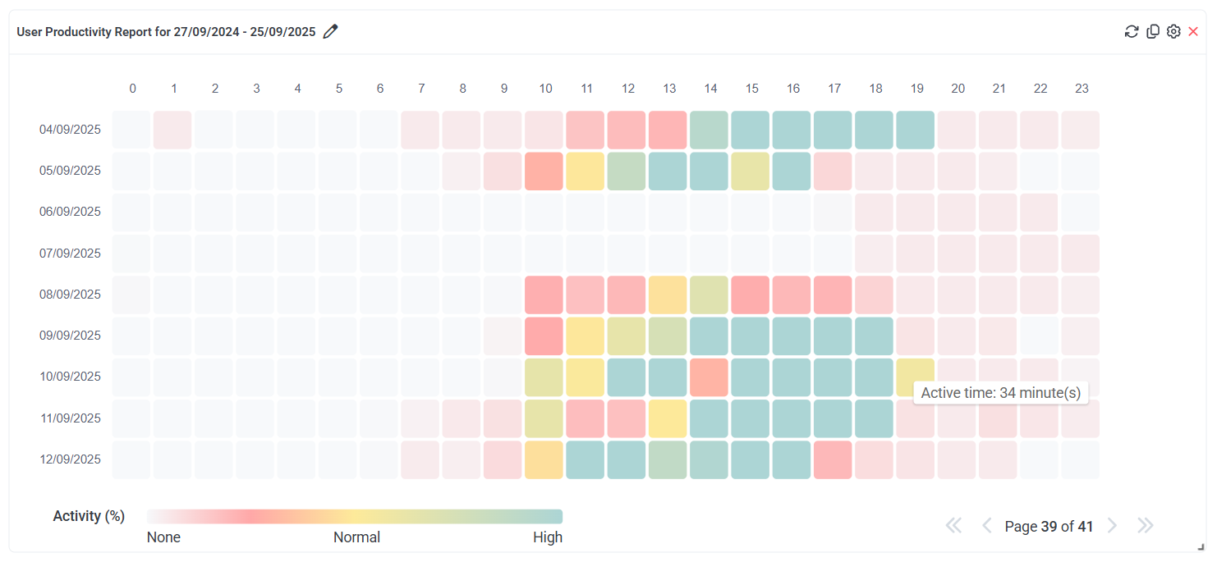1217x562 pixels.
Task: Close the report with the red X
Action: pyautogui.click(x=1193, y=32)
